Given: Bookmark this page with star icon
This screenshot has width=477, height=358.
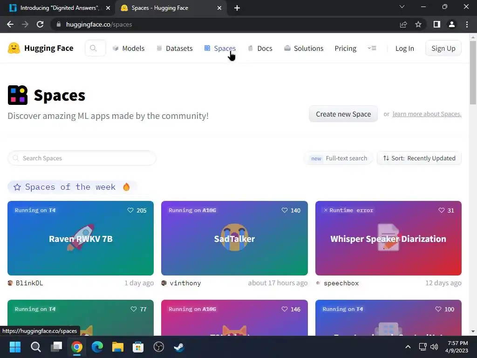Looking at the screenshot, I should (x=418, y=24).
